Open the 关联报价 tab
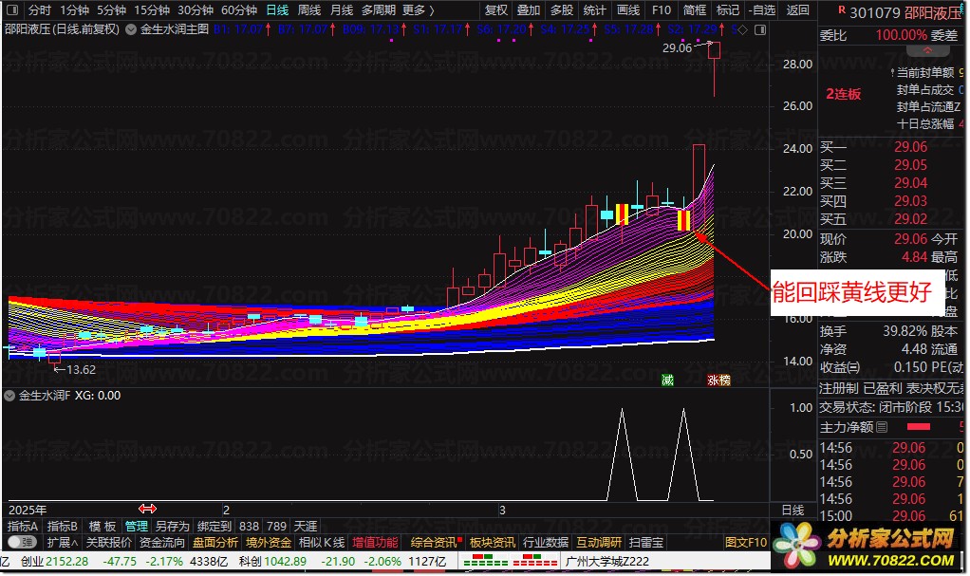The width and height of the screenshot is (970, 576). coord(109,542)
